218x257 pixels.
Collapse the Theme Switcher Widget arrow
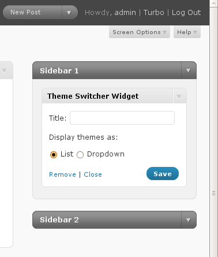tap(179, 96)
